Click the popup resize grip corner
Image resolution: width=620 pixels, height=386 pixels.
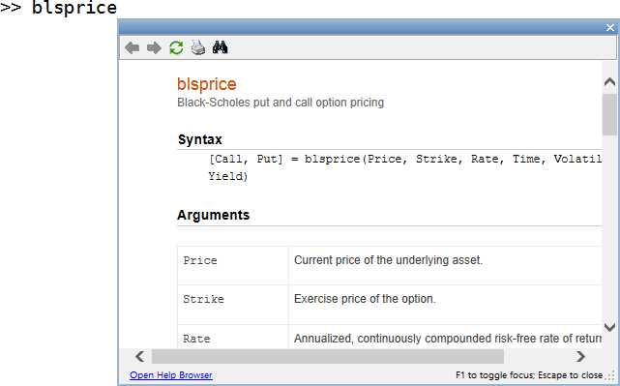click(611, 376)
